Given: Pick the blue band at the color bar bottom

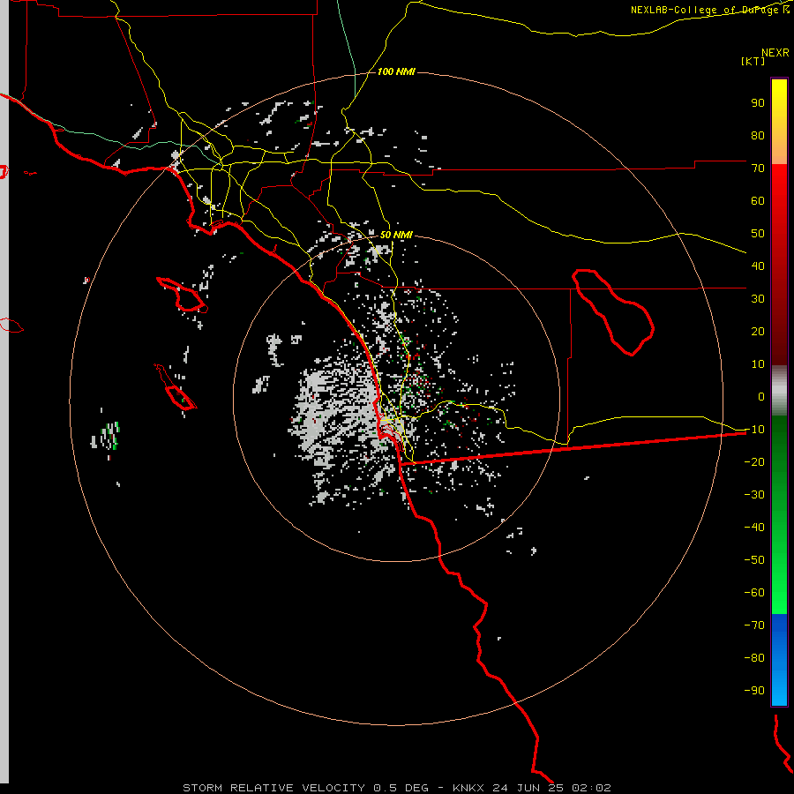Looking at the screenshot, I should click(779, 659).
